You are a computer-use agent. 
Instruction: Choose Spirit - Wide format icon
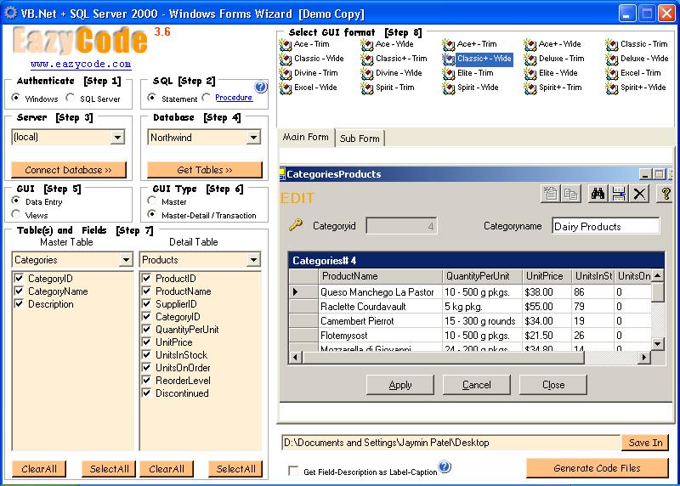[x=449, y=88]
